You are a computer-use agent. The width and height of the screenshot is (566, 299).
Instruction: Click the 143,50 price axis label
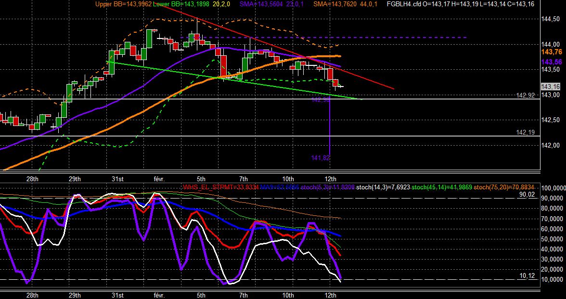coord(551,70)
